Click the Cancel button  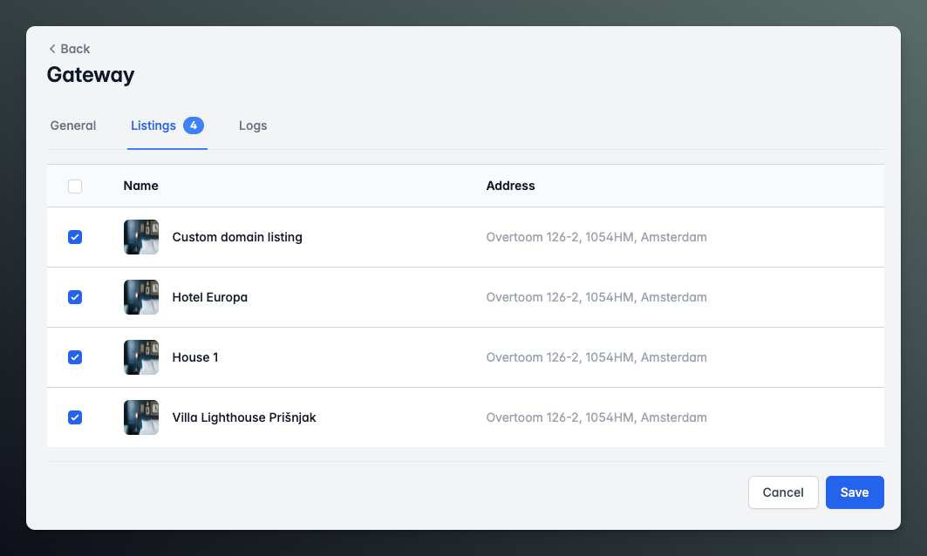pos(782,492)
